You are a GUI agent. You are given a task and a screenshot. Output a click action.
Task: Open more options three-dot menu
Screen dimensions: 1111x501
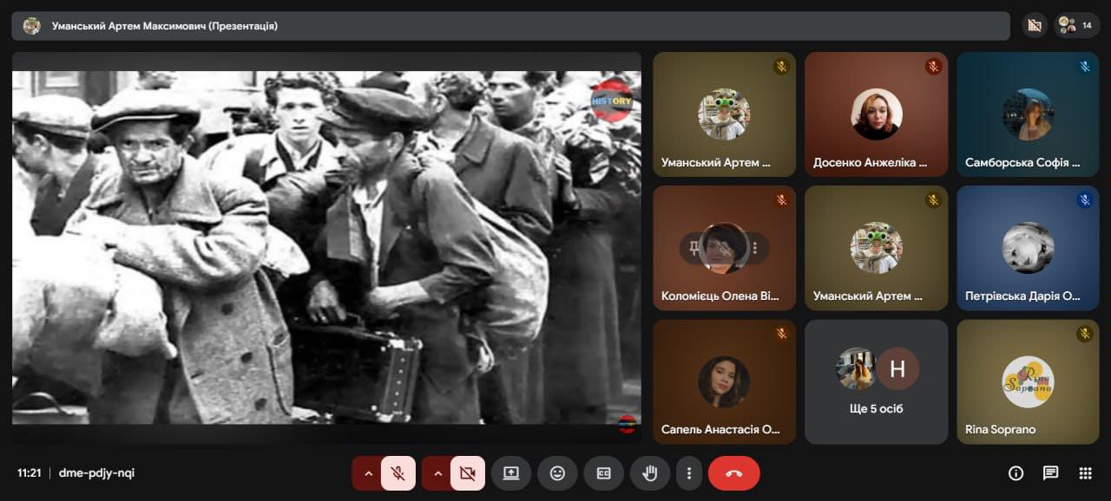(689, 473)
